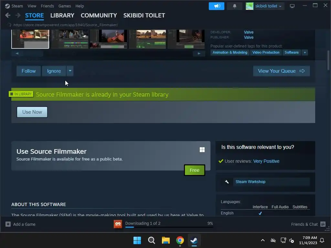
Task: Open the Games menu
Action: (x=65, y=6)
